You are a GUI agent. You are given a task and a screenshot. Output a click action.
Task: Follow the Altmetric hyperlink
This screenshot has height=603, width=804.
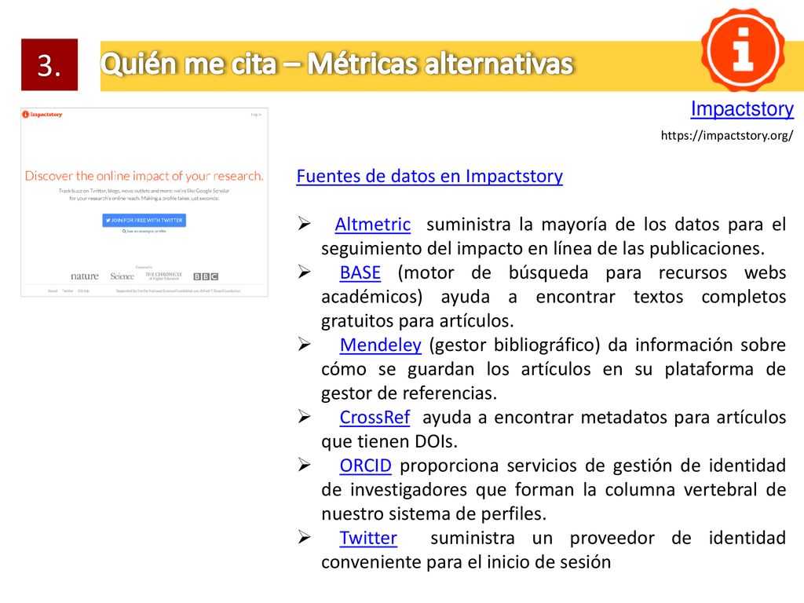373,225
